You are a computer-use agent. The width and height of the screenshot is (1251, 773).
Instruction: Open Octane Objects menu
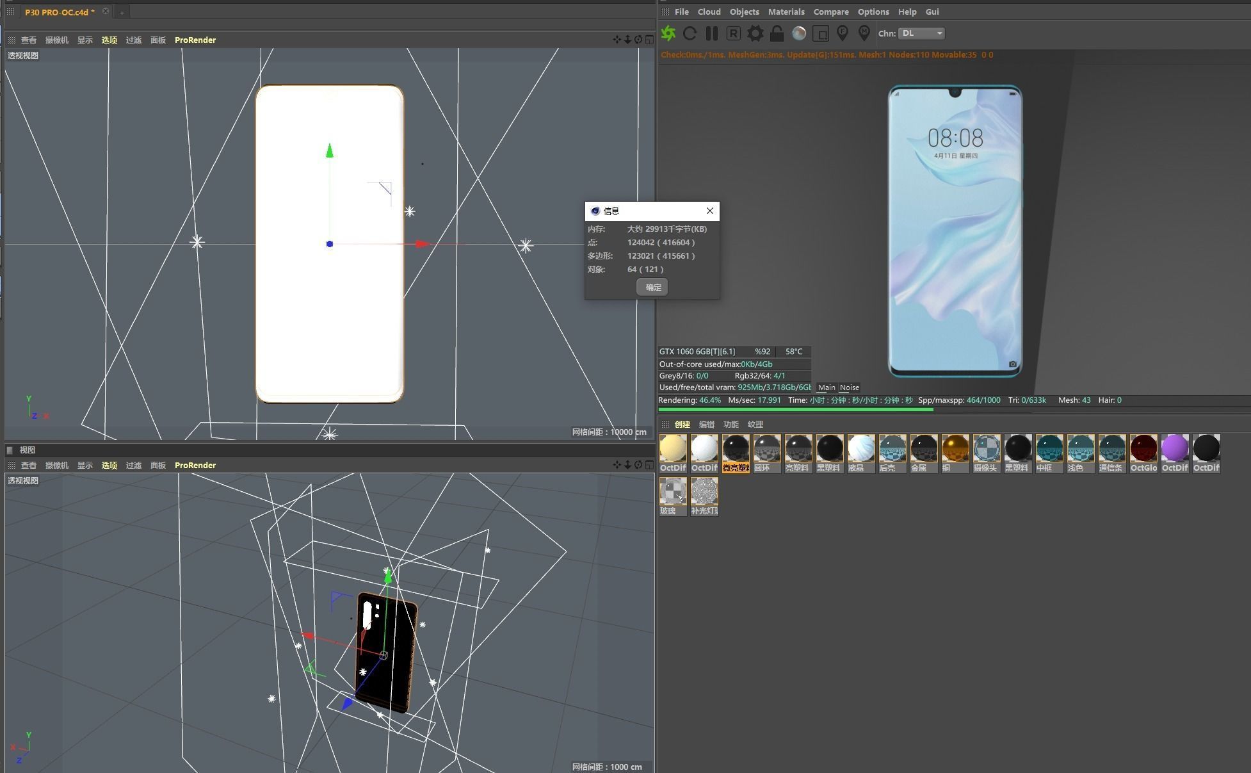click(745, 12)
